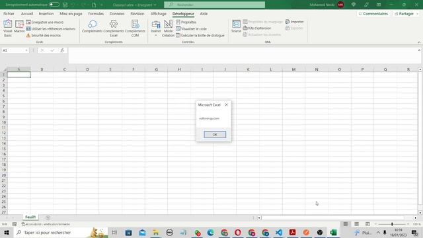
Task: Click the insert function fx icon
Action: pyautogui.click(x=62, y=50)
